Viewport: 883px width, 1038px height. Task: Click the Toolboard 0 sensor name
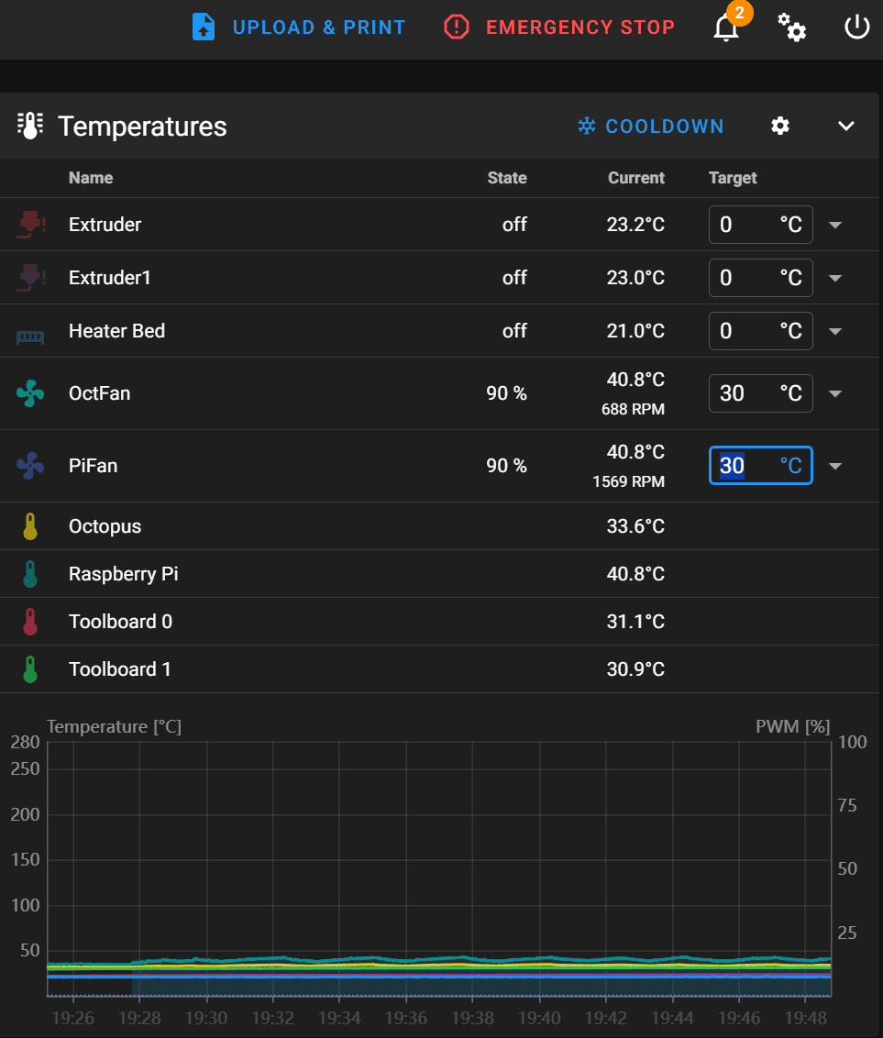point(120,622)
